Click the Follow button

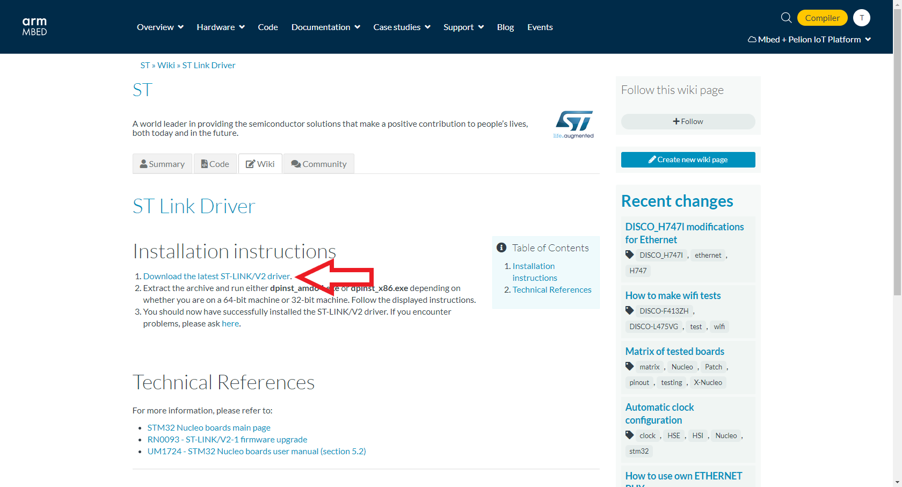tap(688, 121)
